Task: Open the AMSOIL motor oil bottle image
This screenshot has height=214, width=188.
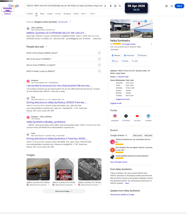Action: 64,169
